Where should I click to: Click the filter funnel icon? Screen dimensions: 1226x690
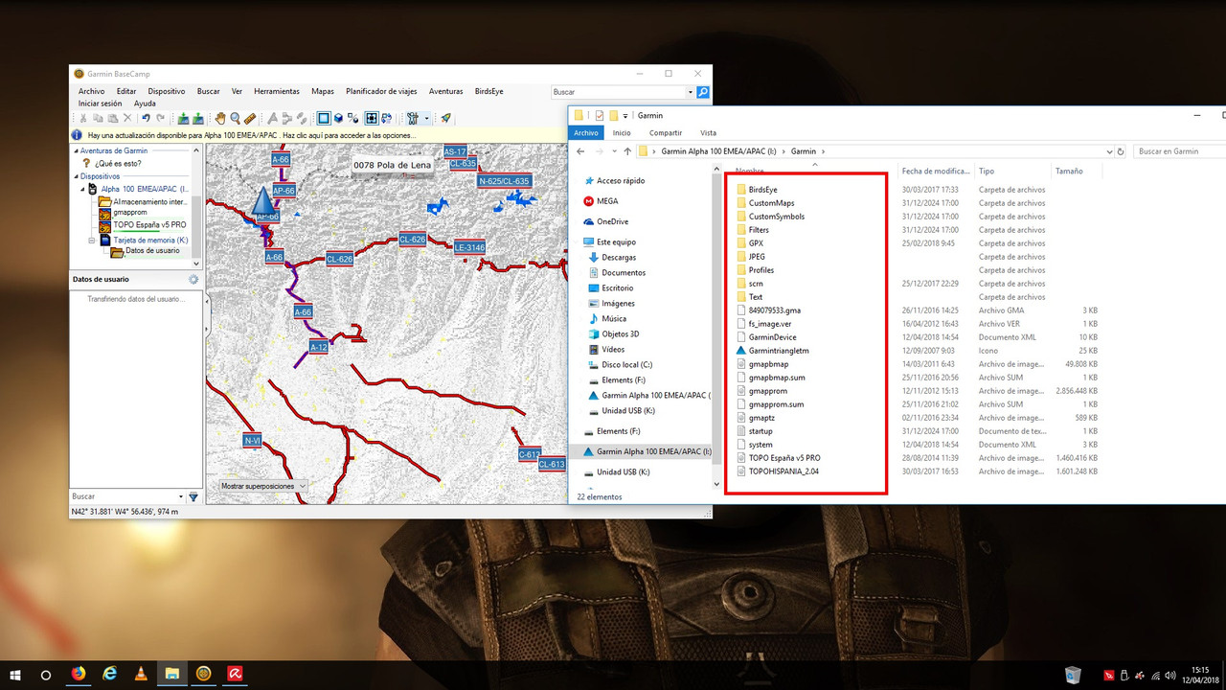coord(193,496)
